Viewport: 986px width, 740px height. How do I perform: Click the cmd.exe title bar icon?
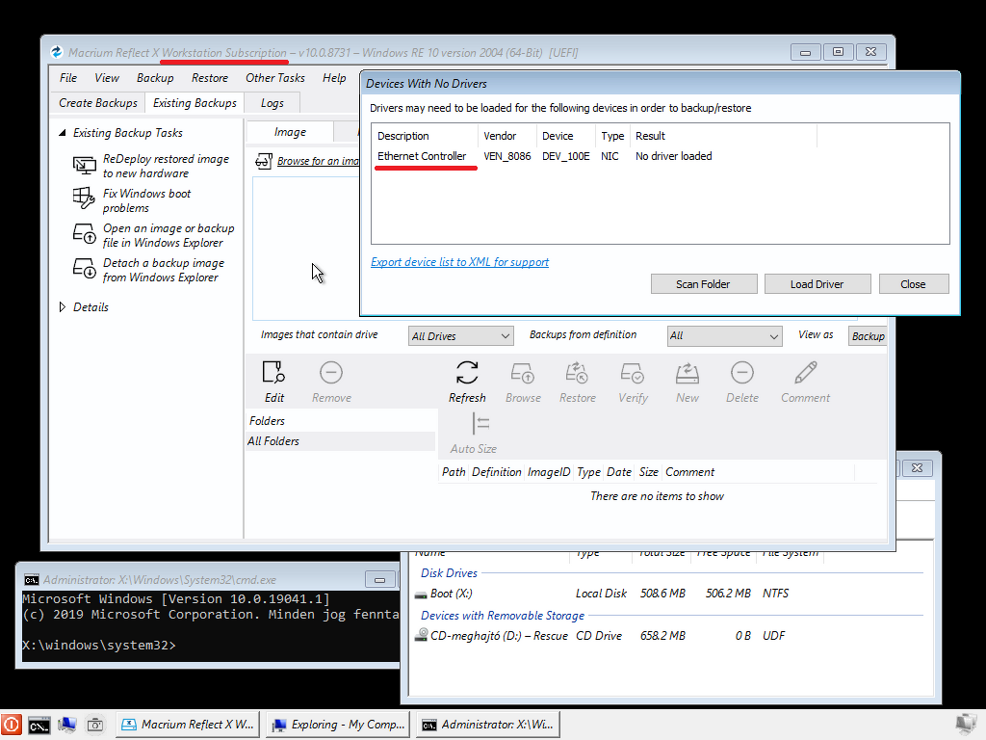click(x=32, y=579)
